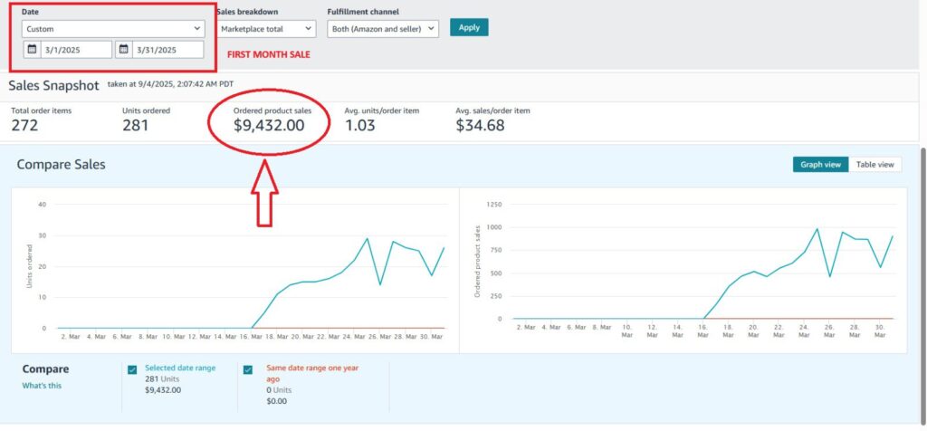Screen dimensions: 927x431
Task: Click the Avg. sales/order item $34.68 value
Action: [x=480, y=125]
